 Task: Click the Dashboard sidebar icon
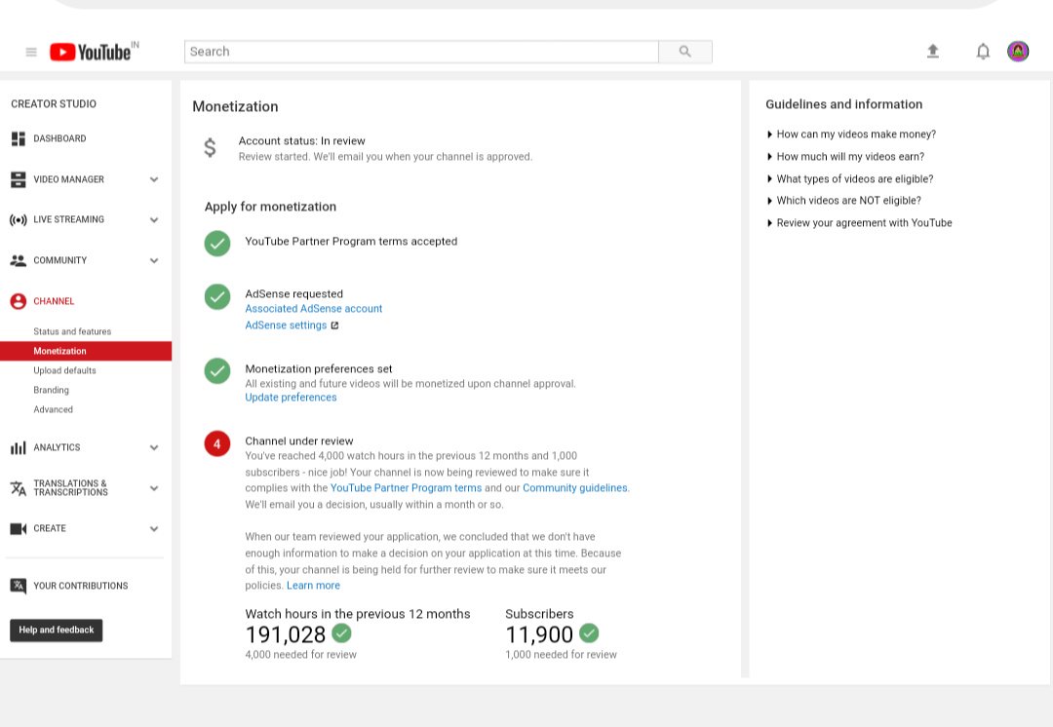click(19, 139)
